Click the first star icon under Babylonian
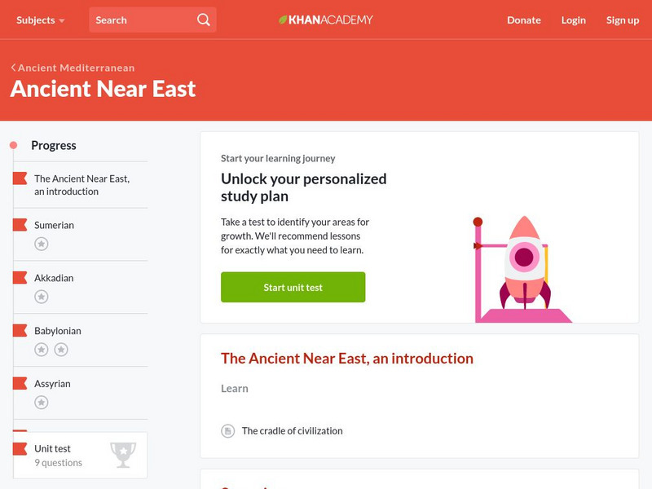This screenshot has width=652, height=489. tap(41, 349)
